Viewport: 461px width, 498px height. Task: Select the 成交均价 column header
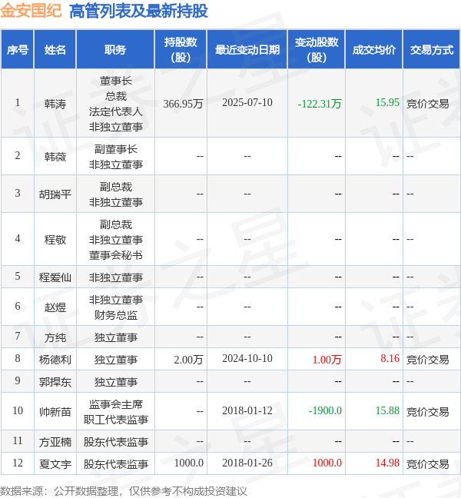coord(373,49)
